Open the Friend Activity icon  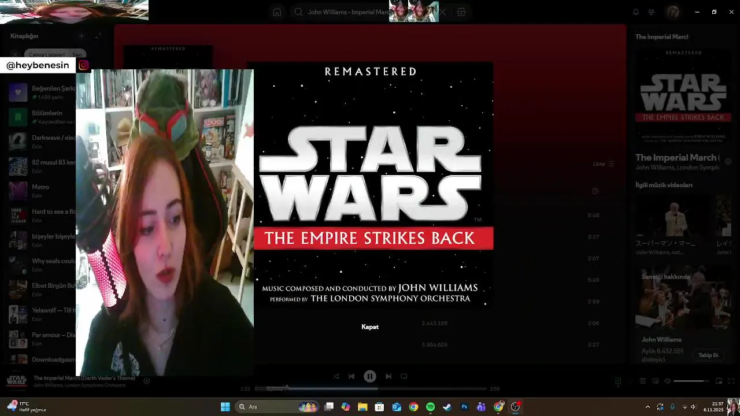click(652, 12)
